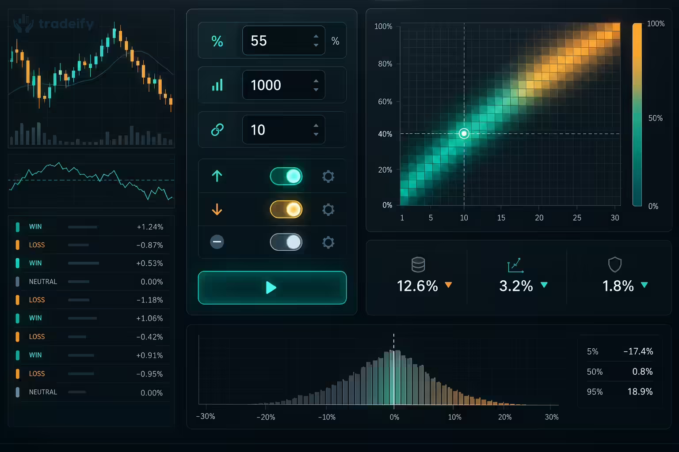Viewport: 679px width, 452px height.
Task: Click the teal equity line chart
Action: tap(92, 181)
